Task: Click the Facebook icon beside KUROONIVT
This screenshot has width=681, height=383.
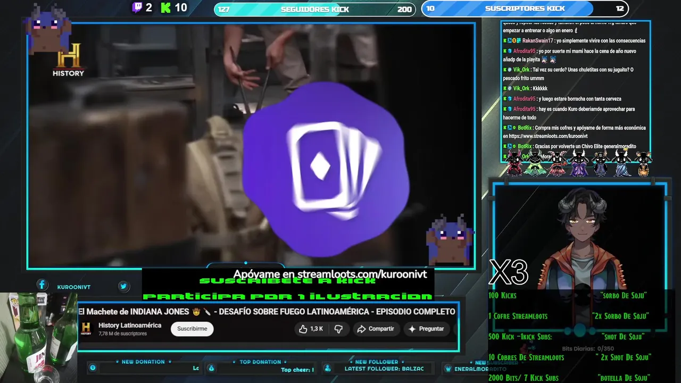Action: click(x=41, y=285)
